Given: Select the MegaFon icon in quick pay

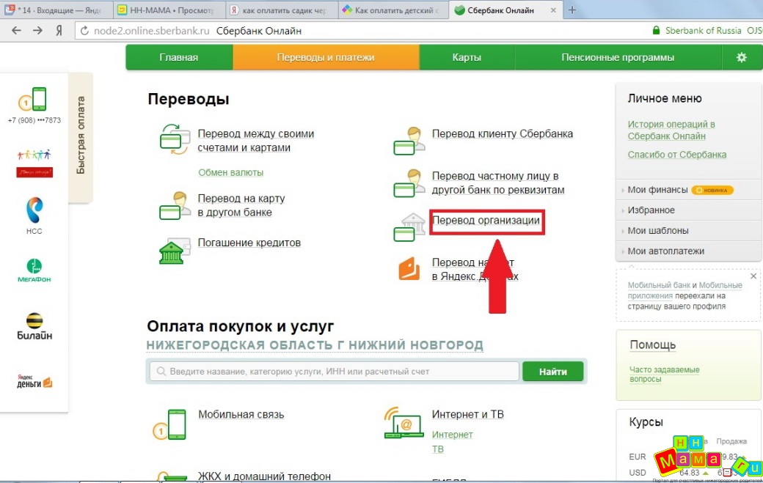Looking at the screenshot, I should pos(34,270).
